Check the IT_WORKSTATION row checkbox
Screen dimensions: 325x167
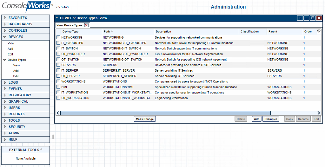pyautogui.click(x=58, y=93)
